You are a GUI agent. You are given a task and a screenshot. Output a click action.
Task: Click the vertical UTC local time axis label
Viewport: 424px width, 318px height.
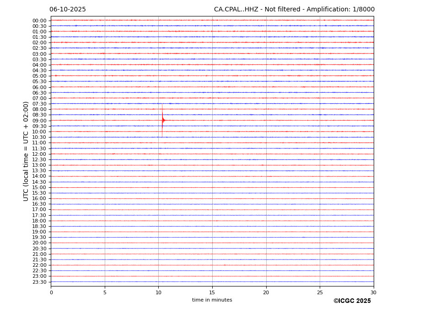point(26,151)
